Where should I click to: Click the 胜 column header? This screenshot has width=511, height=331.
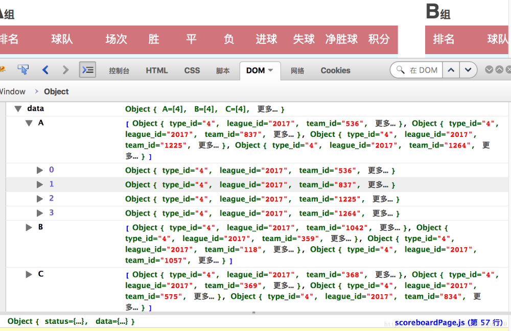pos(154,39)
